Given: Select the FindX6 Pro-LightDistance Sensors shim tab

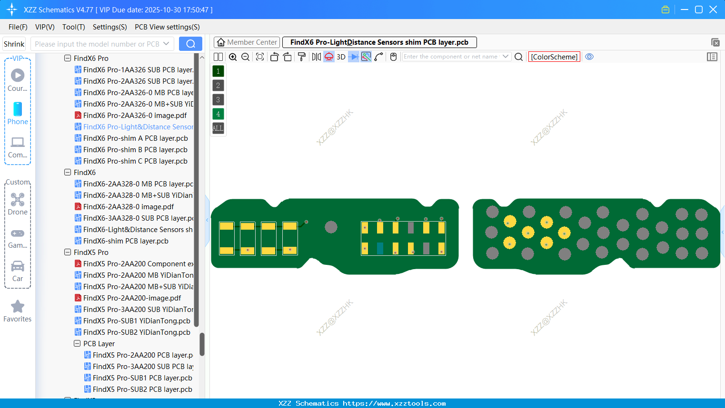Looking at the screenshot, I should (379, 42).
